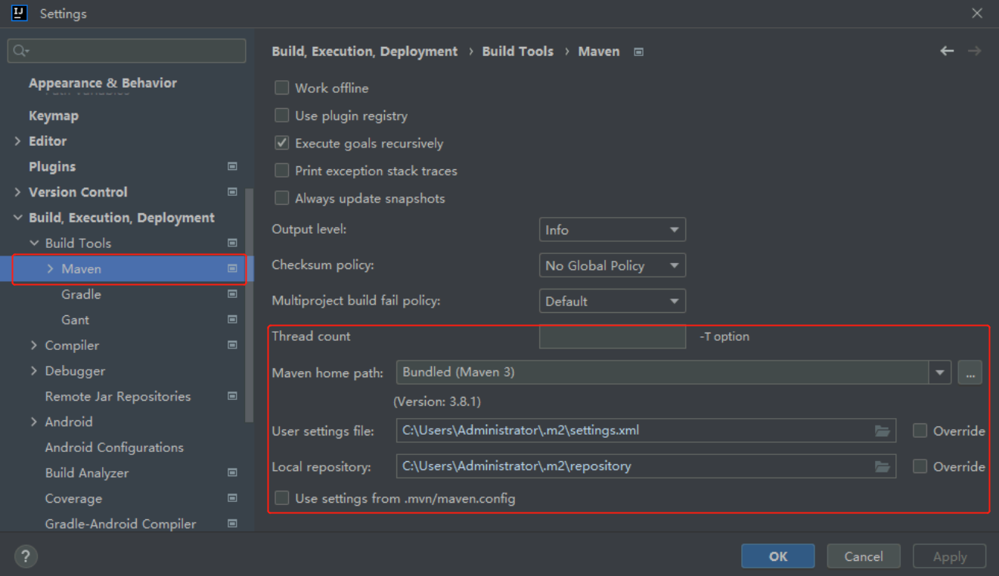Enable the Work offline checkbox
Viewport: 999px width, 576px height.
282,88
